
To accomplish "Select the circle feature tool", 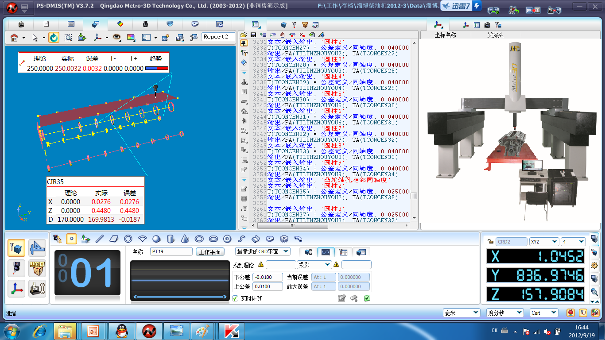I will coord(128,239).
